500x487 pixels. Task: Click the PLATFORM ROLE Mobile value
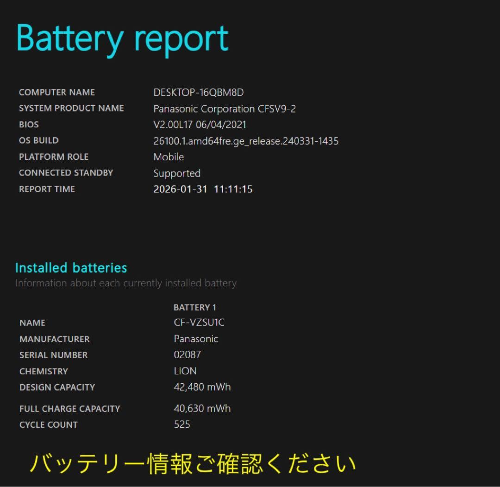(x=169, y=157)
